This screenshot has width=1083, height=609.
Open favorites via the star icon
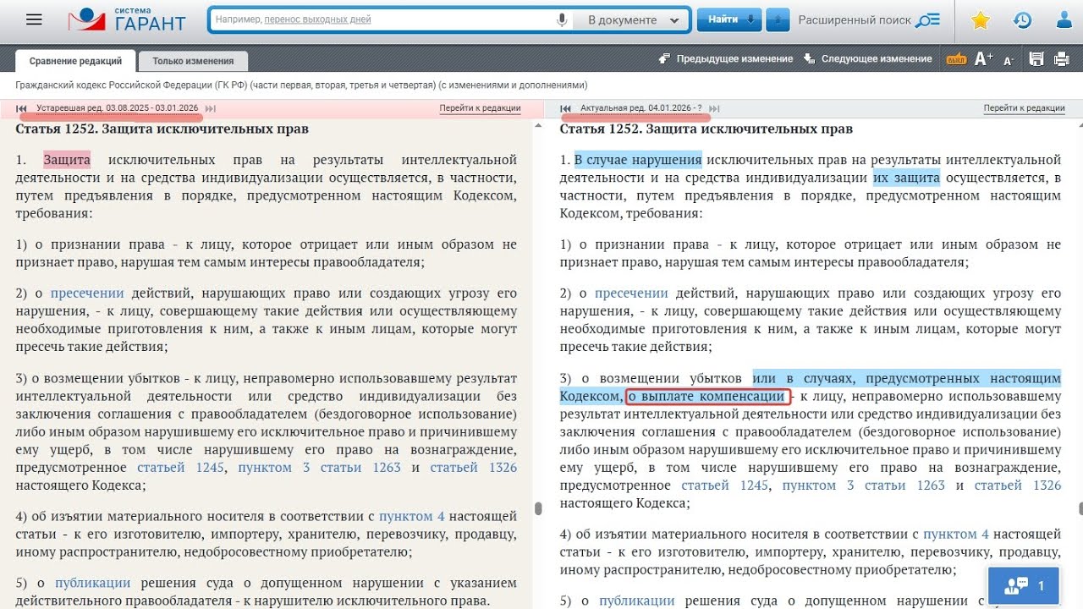[981, 20]
